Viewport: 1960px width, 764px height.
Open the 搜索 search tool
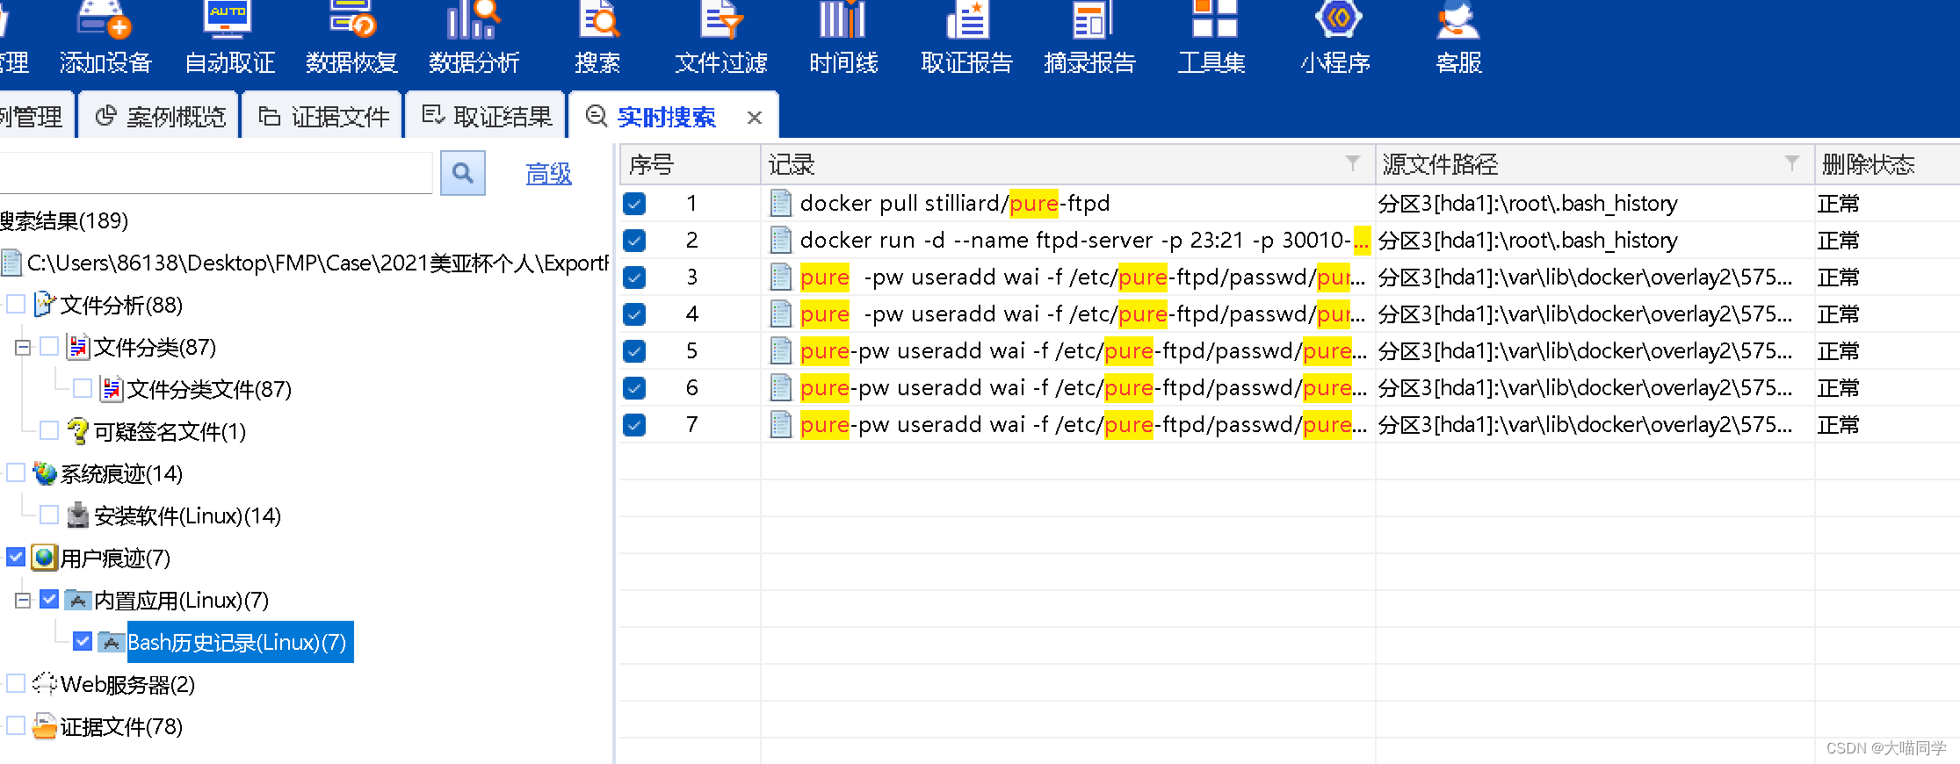coord(598,37)
